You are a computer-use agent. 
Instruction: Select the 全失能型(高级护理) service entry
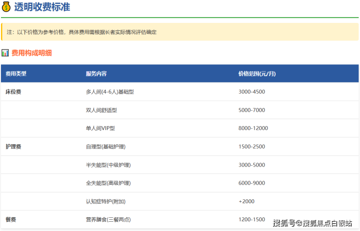pyautogui.click(x=108, y=183)
